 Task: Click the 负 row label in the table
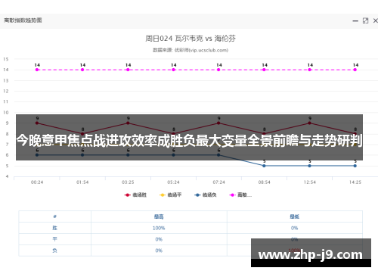[x=54, y=251]
